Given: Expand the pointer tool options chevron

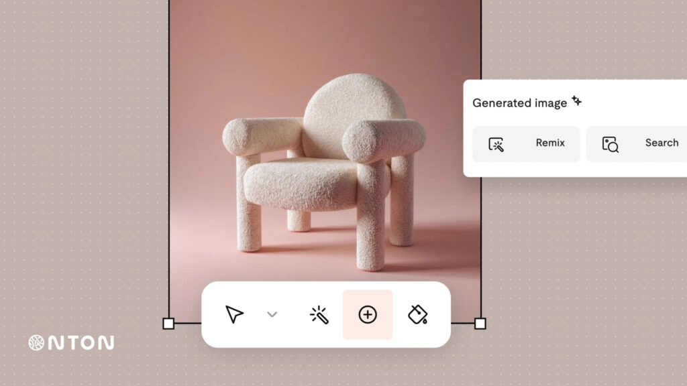Looking at the screenshot, I should tap(272, 314).
